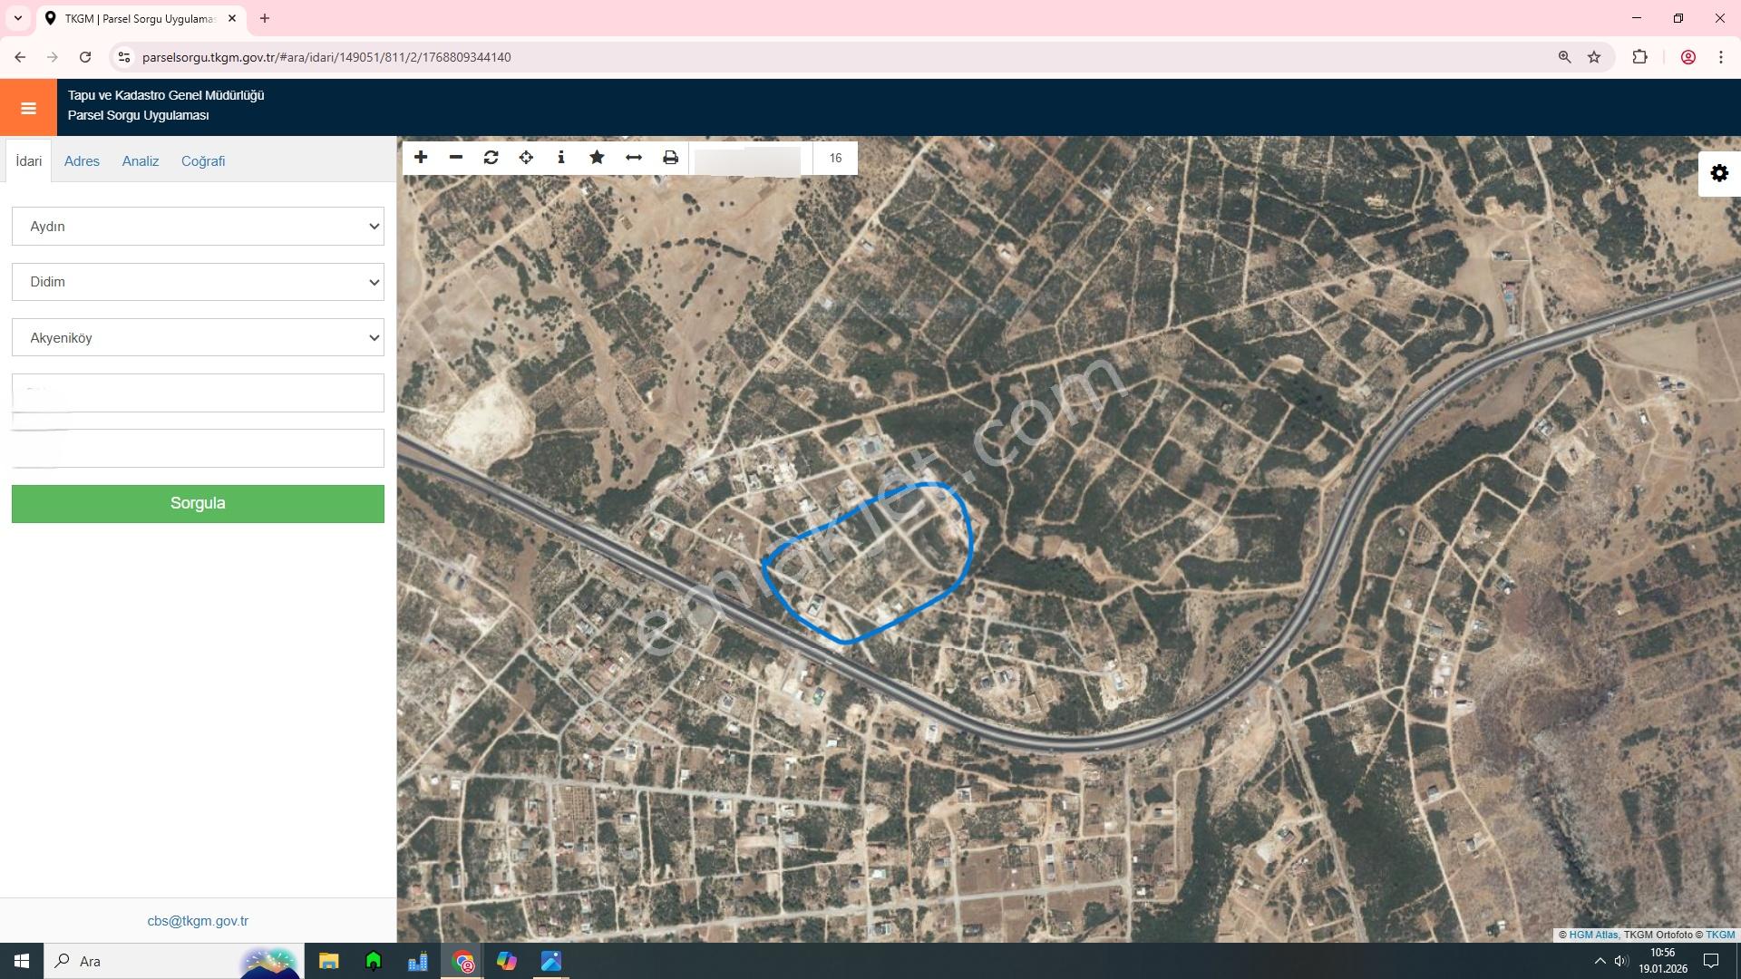
Task: Focus the first parcel input field
Action: pos(198,393)
